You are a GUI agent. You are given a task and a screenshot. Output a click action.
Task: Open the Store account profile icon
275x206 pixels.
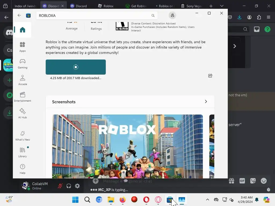click(x=172, y=15)
